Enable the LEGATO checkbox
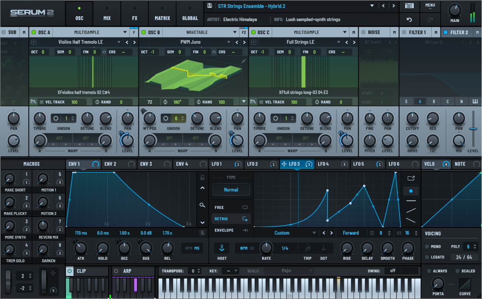Screen dimensions: 482x299 coord(427,257)
